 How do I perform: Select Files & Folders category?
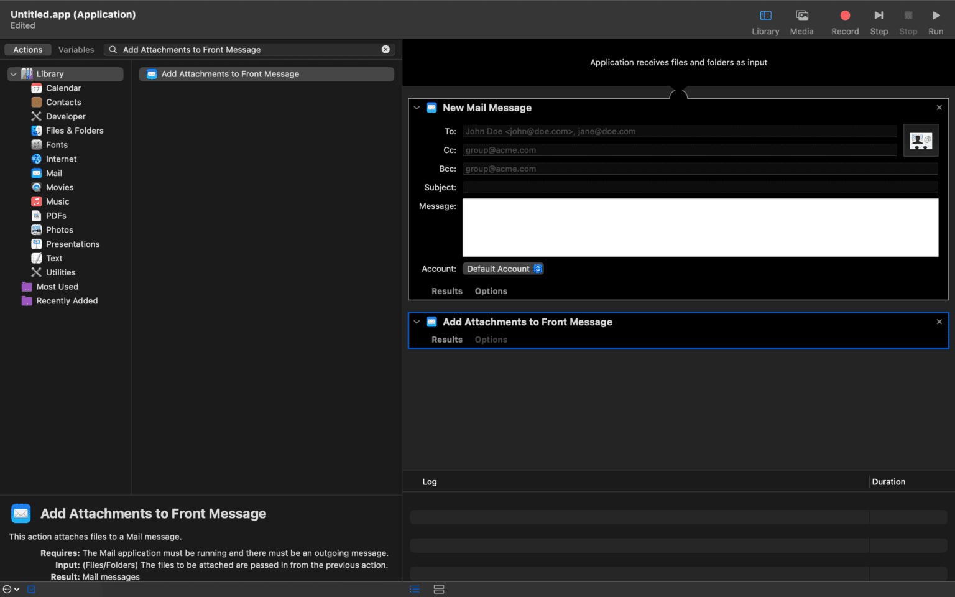click(x=75, y=131)
